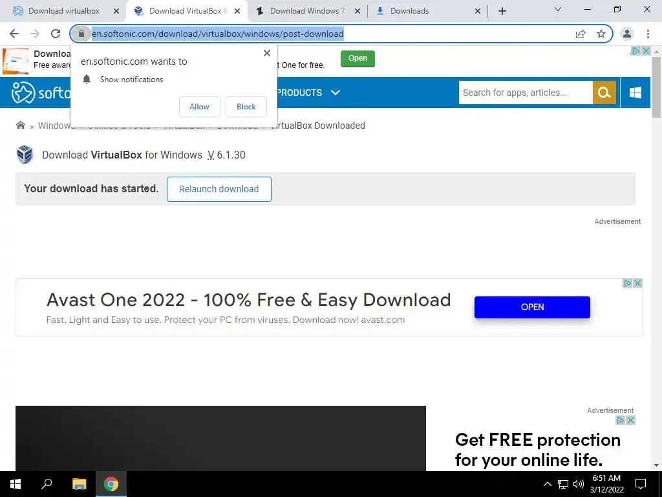Switch to the 'Download virtualbox' first tab
This screenshot has width=662, height=497.
pos(64,11)
